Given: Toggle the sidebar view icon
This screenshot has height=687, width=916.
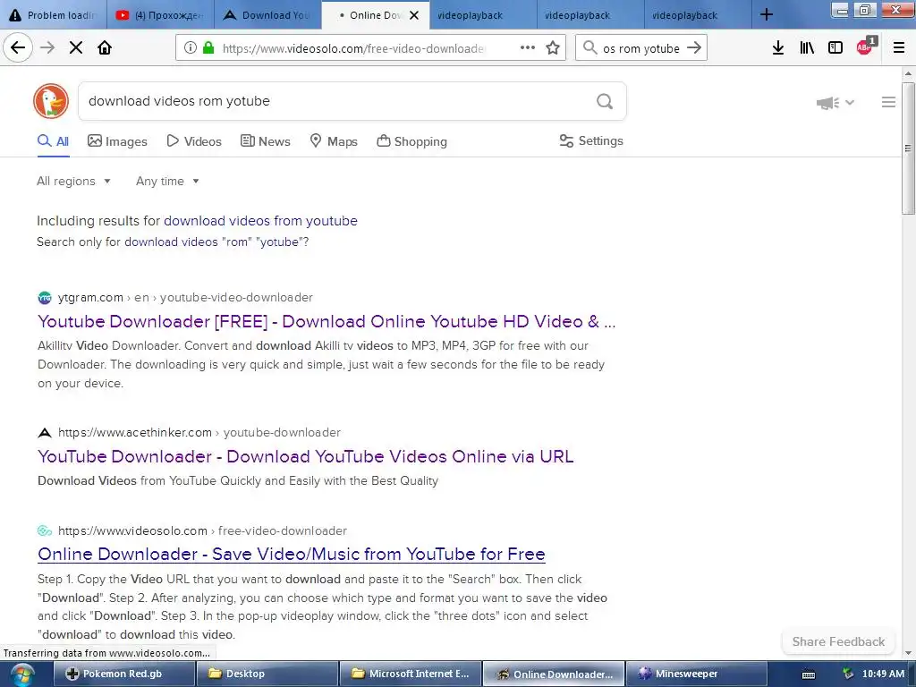Looking at the screenshot, I should (x=835, y=48).
